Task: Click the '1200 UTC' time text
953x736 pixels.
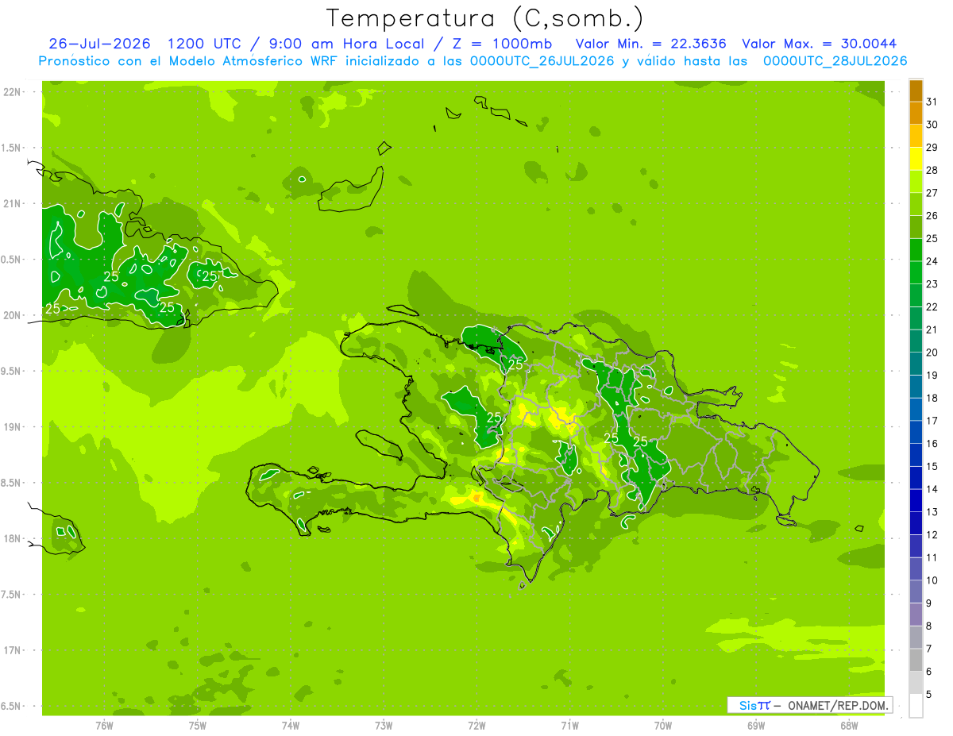Action: tap(206, 44)
